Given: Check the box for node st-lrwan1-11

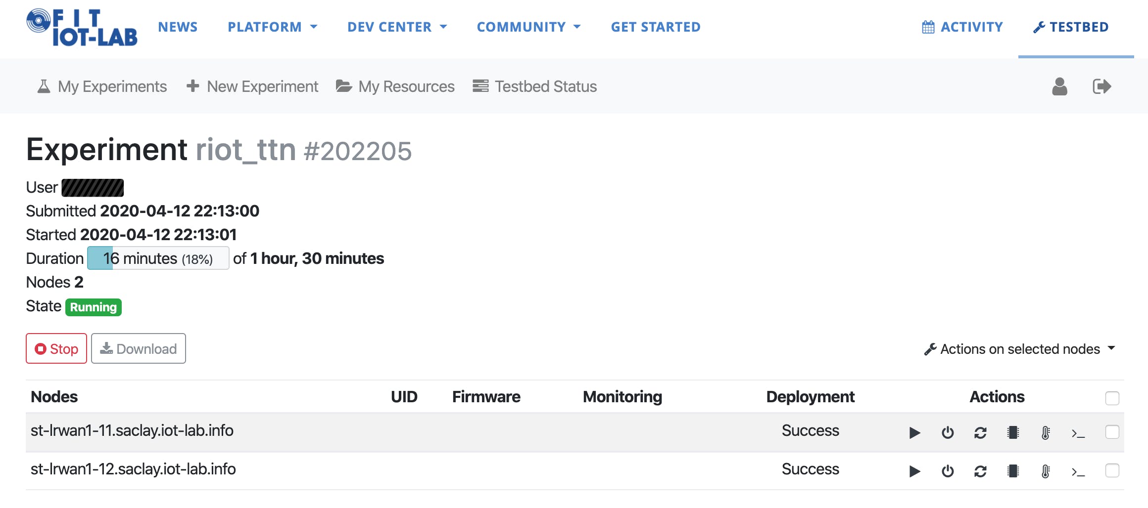Looking at the screenshot, I should 1112,432.
